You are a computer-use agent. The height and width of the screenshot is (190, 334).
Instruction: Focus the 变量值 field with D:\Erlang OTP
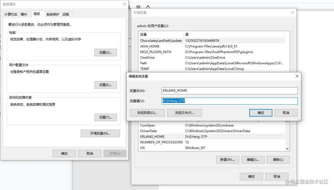point(230,101)
